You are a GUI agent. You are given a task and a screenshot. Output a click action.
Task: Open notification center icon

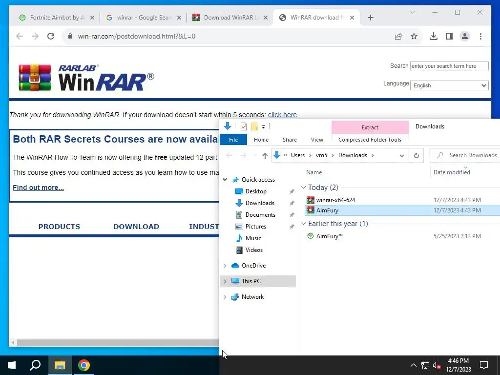click(484, 365)
